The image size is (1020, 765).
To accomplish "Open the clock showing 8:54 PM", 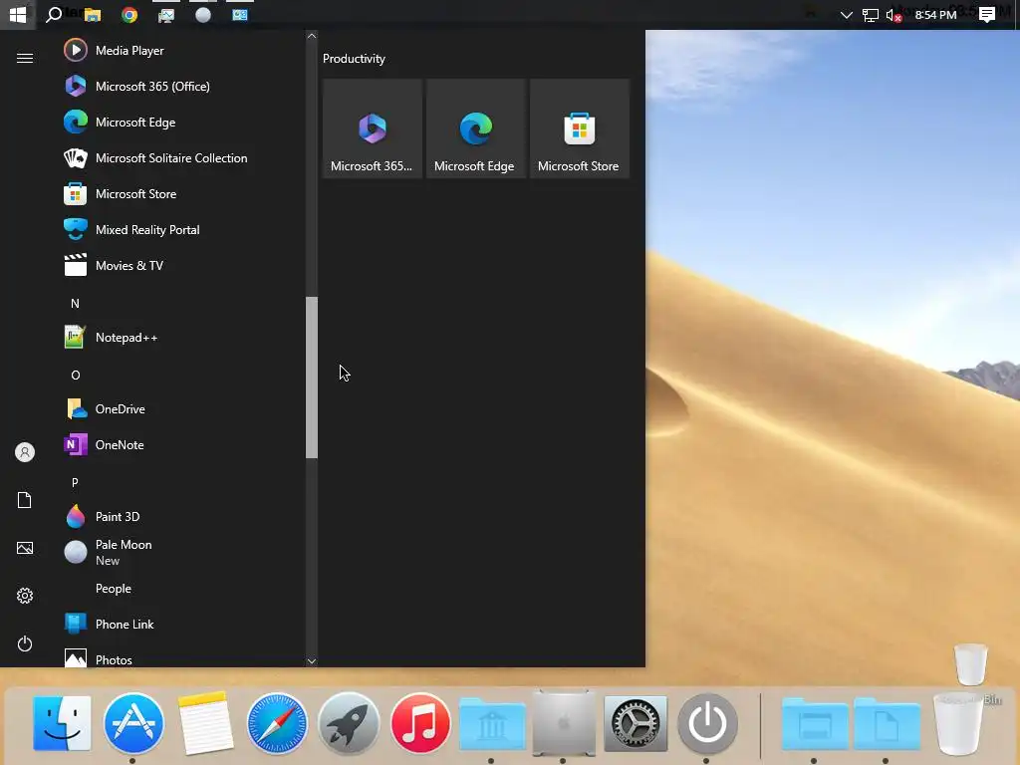I will point(935,14).
